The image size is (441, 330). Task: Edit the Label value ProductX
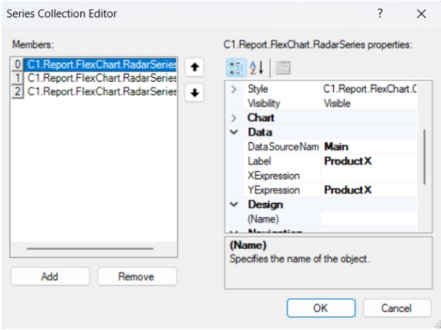pyautogui.click(x=369, y=161)
